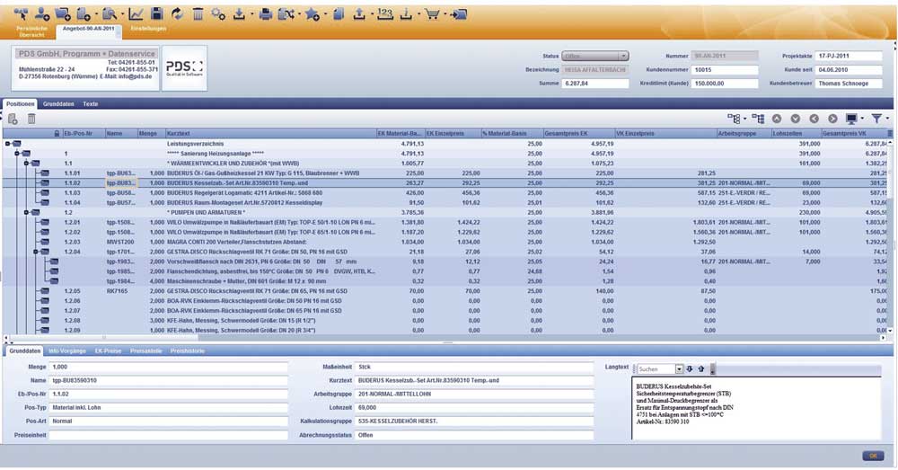Click the printer icon
This screenshot has width=898, height=470.
point(265,13)
